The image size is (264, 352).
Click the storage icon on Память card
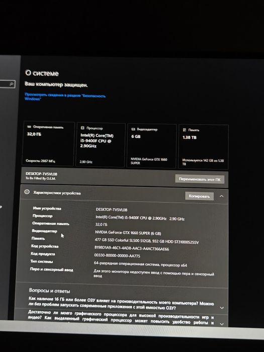tap(185, 130)
